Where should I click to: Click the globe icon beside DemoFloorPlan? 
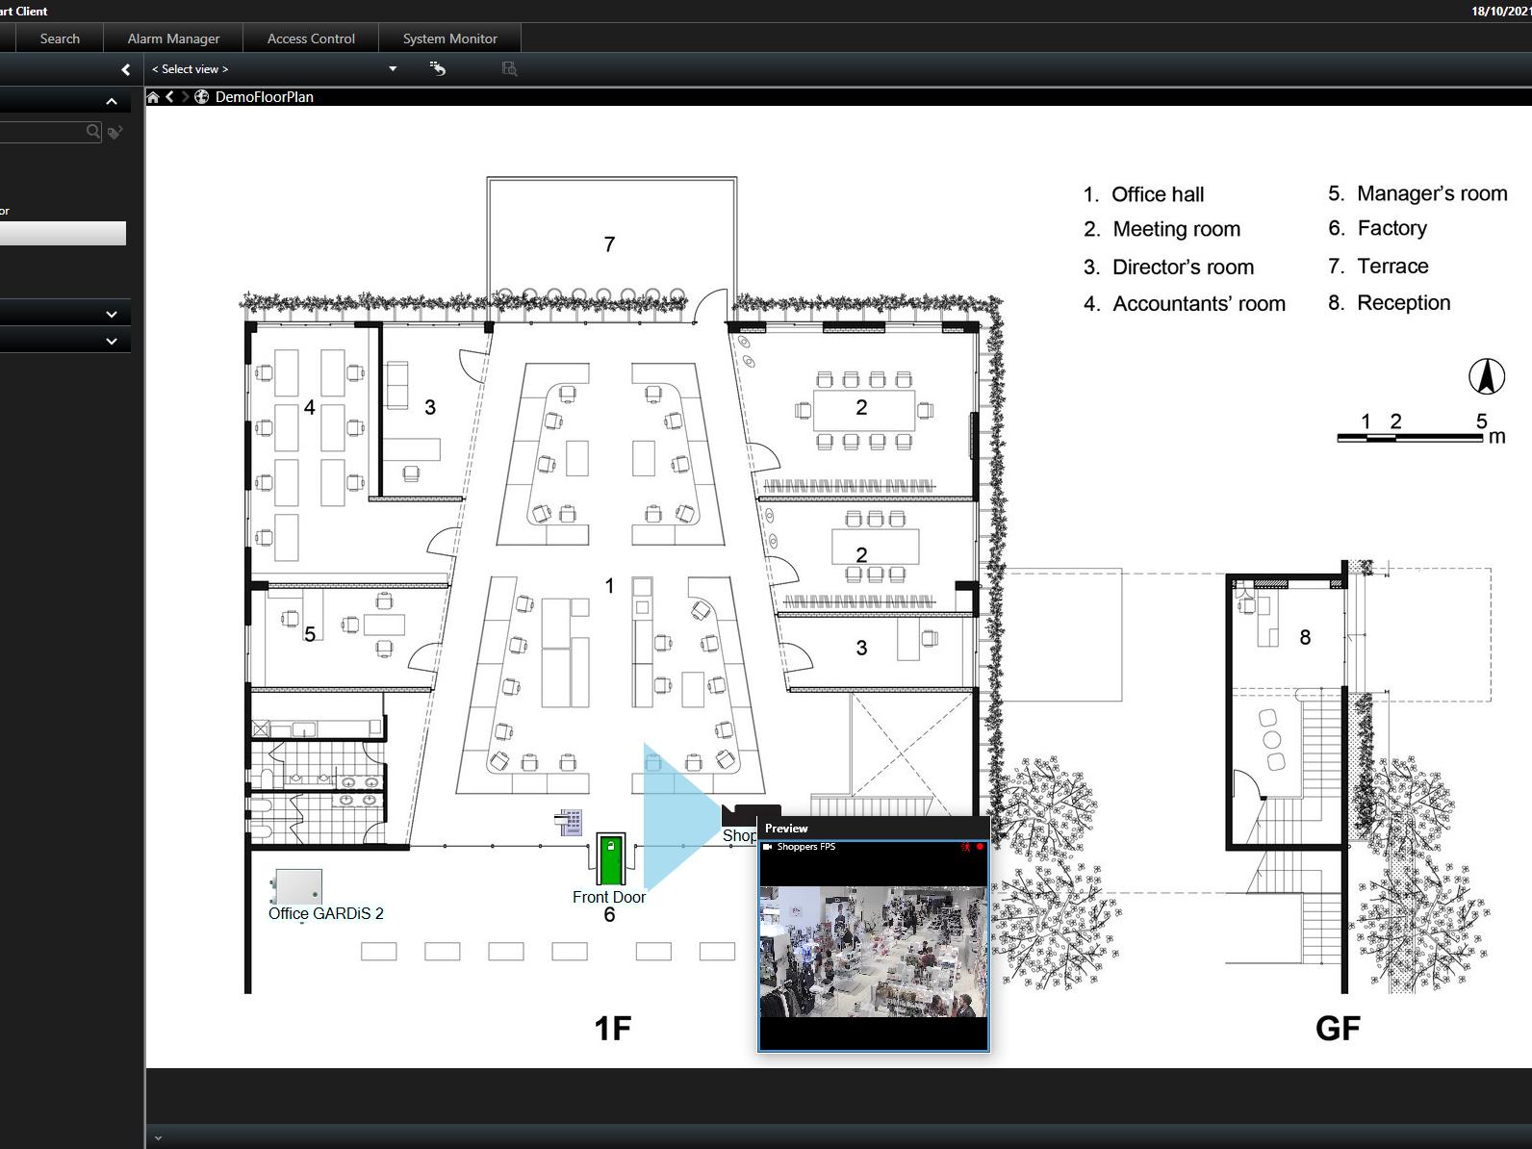coord(202,97)
